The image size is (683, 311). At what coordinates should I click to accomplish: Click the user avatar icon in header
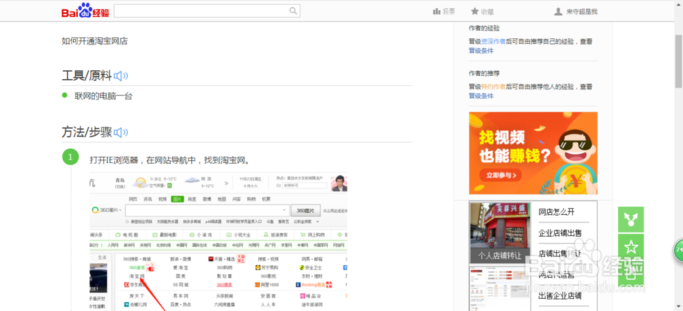click(x=558, y=12)
